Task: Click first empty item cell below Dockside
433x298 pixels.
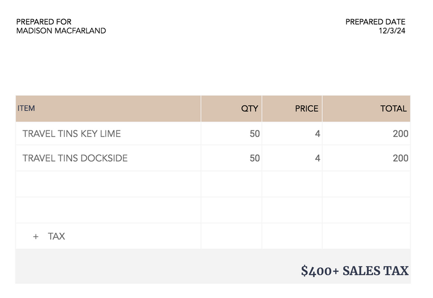Action: coord(109,184)
